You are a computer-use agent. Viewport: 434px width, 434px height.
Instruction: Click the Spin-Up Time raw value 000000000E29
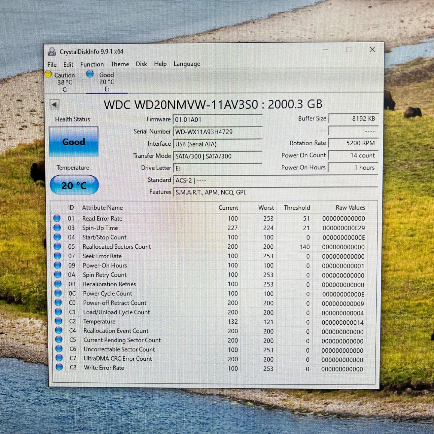[x=344, y=228]
